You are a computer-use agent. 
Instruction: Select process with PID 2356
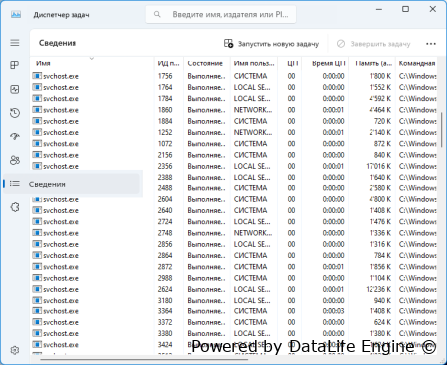click(x=233, y=166)
